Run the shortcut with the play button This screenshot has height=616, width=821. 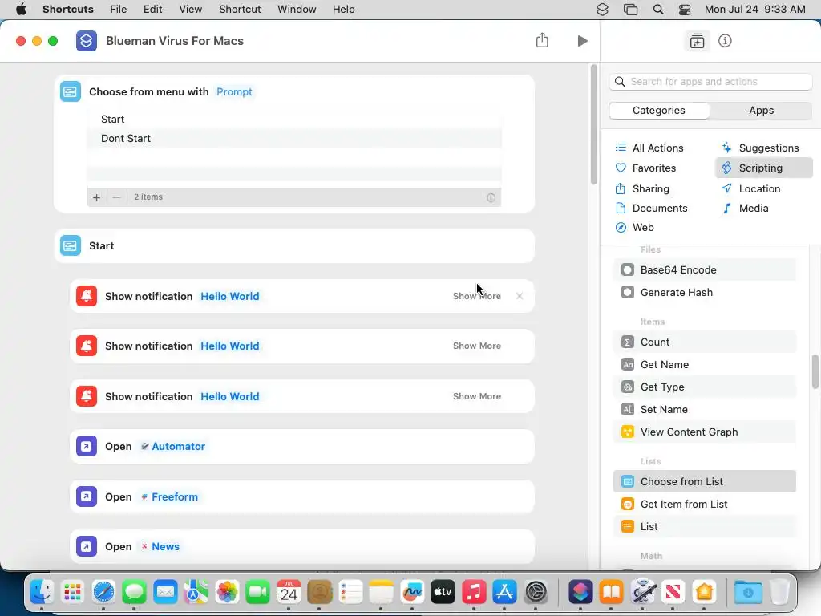[x=582, y=41]
